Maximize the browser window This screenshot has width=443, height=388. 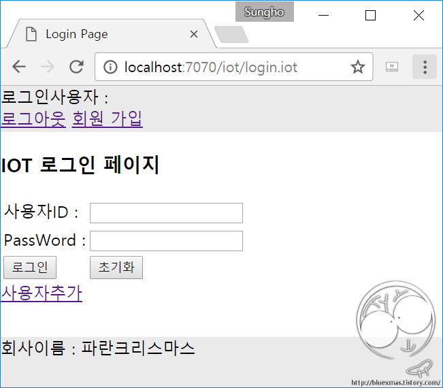click(370, 15)
